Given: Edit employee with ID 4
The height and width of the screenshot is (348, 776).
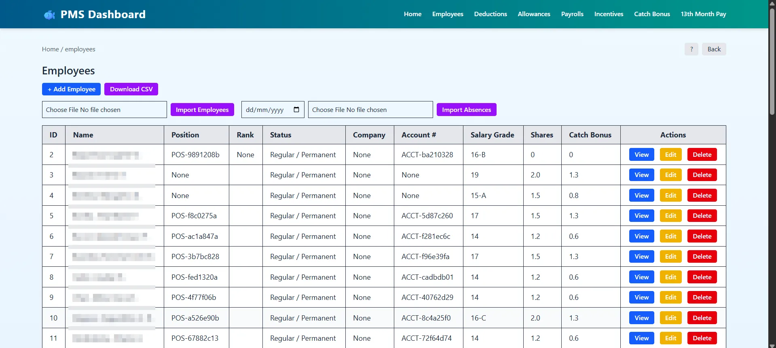Looking at the screenshot, I should point(671,196).
